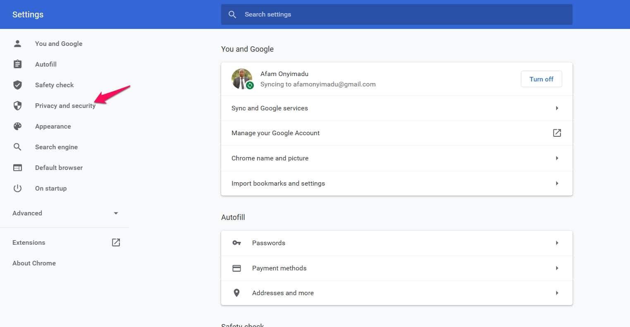Open Sync and Google services row
The image size is (630, 327).
pyautogui.click(x=397, y=108)
